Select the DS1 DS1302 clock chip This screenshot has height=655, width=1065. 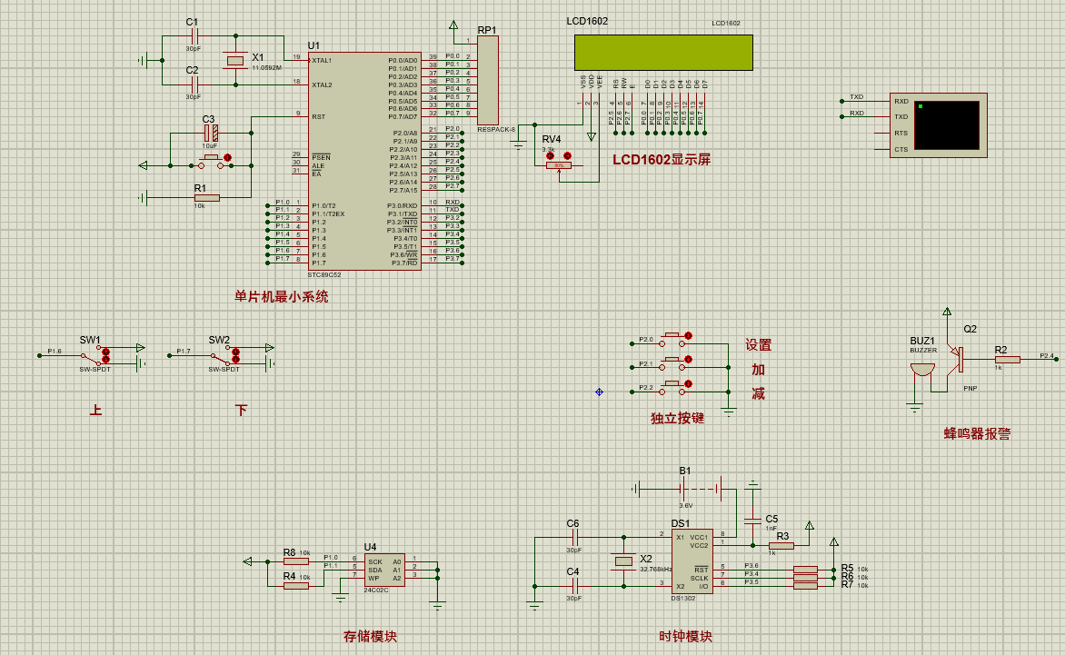692,561
